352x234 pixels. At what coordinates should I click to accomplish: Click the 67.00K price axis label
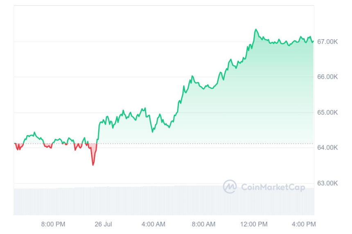(x=327, y=42)
